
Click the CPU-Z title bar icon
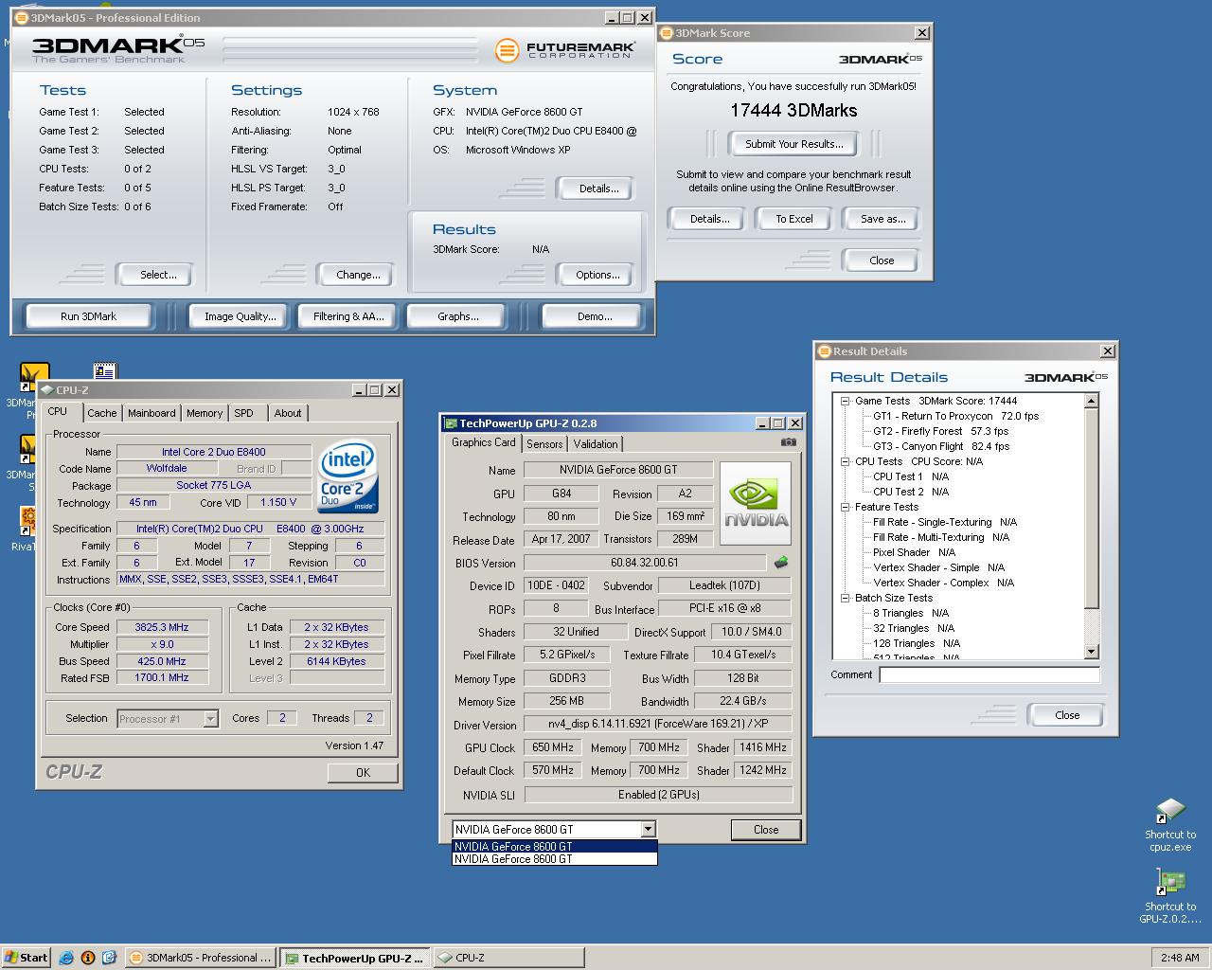[x=46, y=389]
